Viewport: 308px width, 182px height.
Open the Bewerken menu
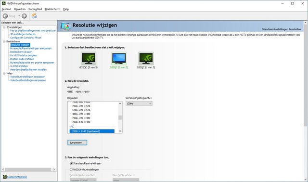click(x=20, y=9)
